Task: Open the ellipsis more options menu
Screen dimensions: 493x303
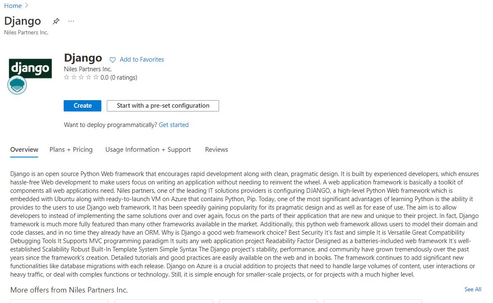Action: coord(71,21)
